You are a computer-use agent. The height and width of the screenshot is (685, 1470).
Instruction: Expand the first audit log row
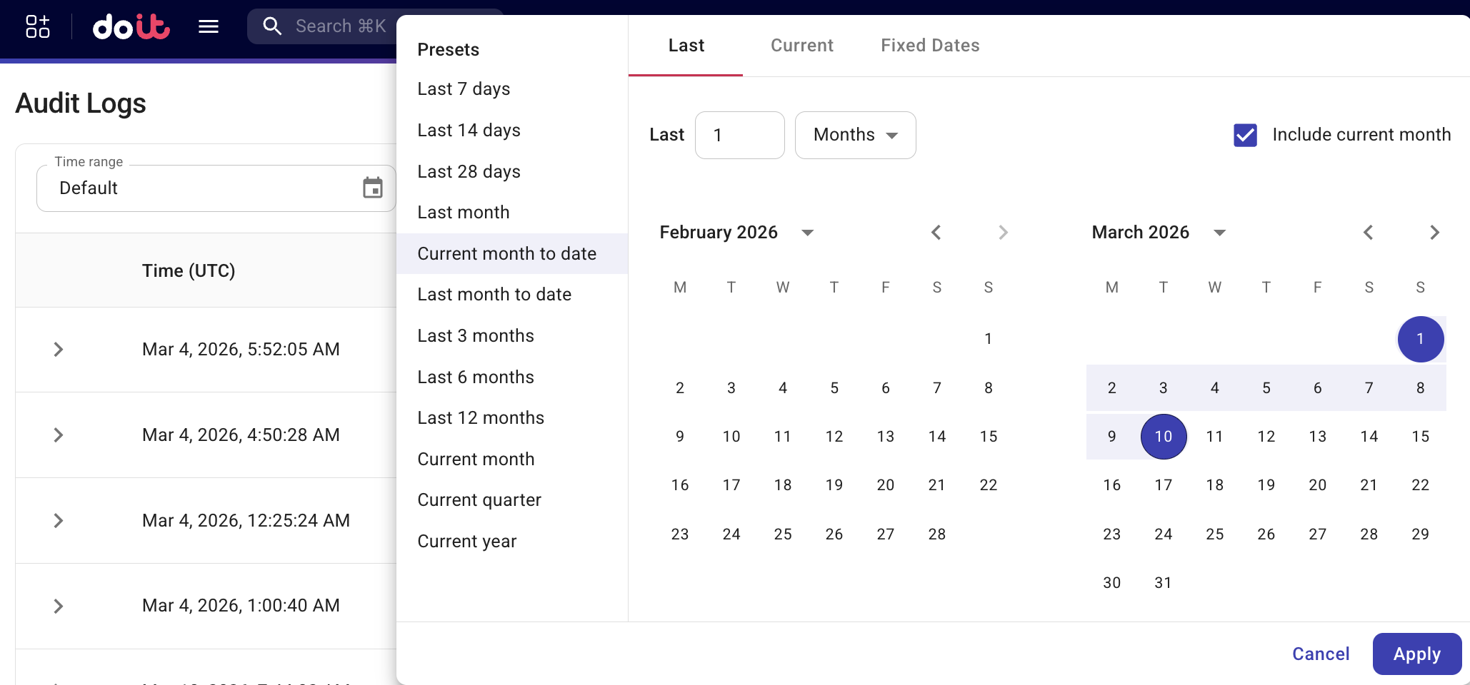tap(58, 350)
